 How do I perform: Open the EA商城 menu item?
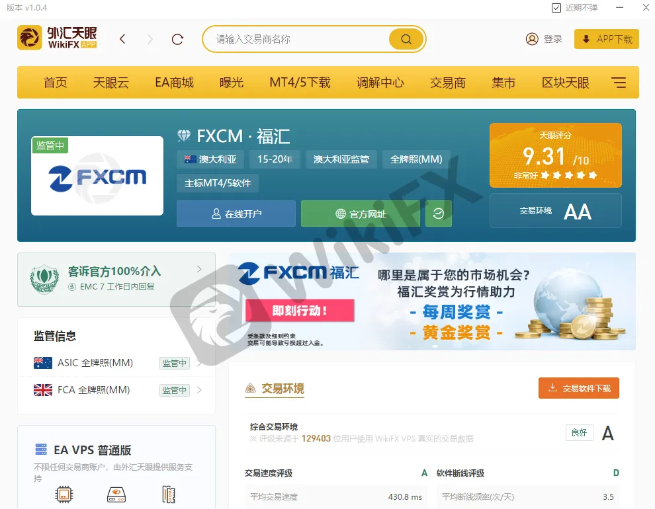(x=174, y=83)
